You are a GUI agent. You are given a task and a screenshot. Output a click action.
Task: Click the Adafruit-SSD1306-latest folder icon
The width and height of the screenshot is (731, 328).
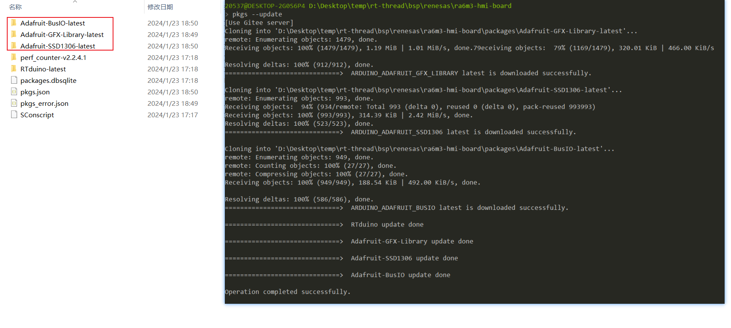click(x=14, y=45)
